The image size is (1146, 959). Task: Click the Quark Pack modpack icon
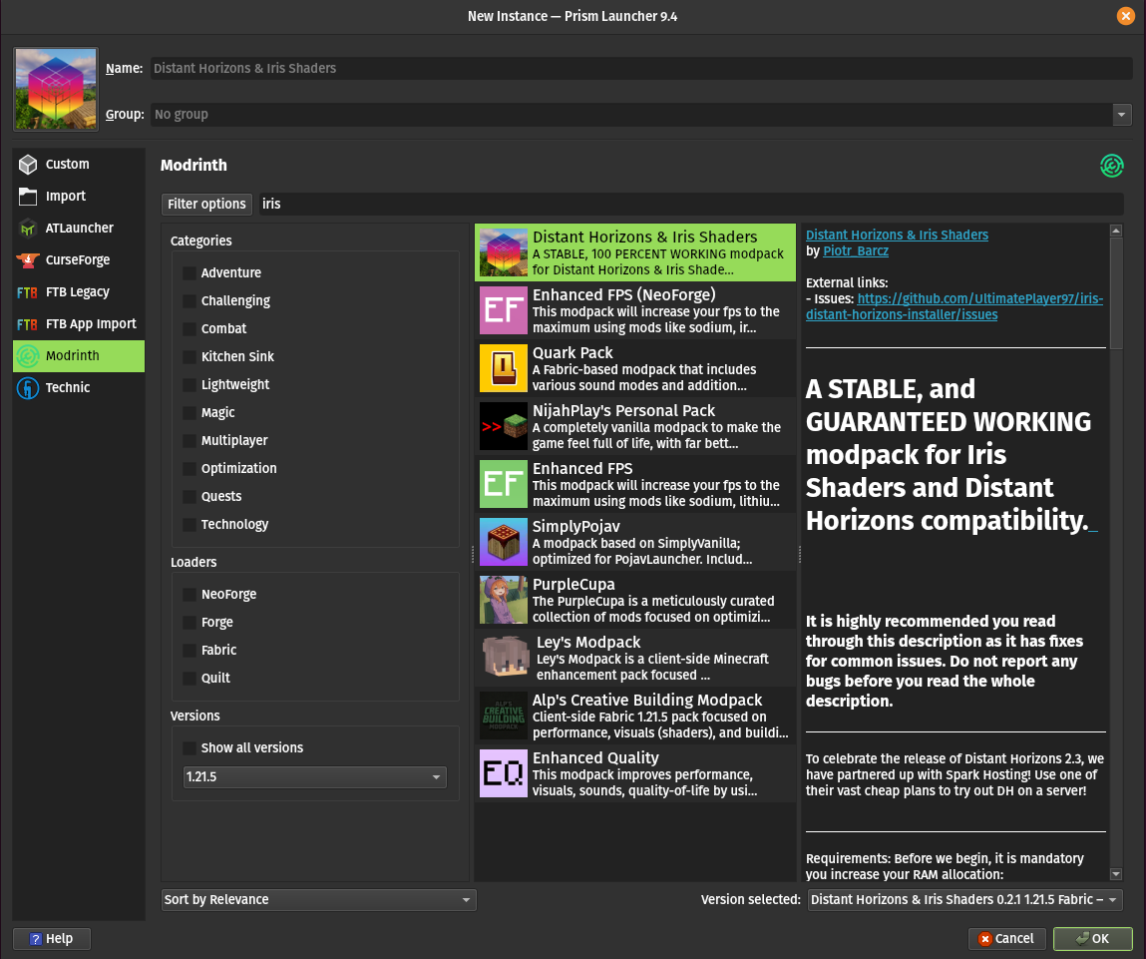tap(503, 368)
